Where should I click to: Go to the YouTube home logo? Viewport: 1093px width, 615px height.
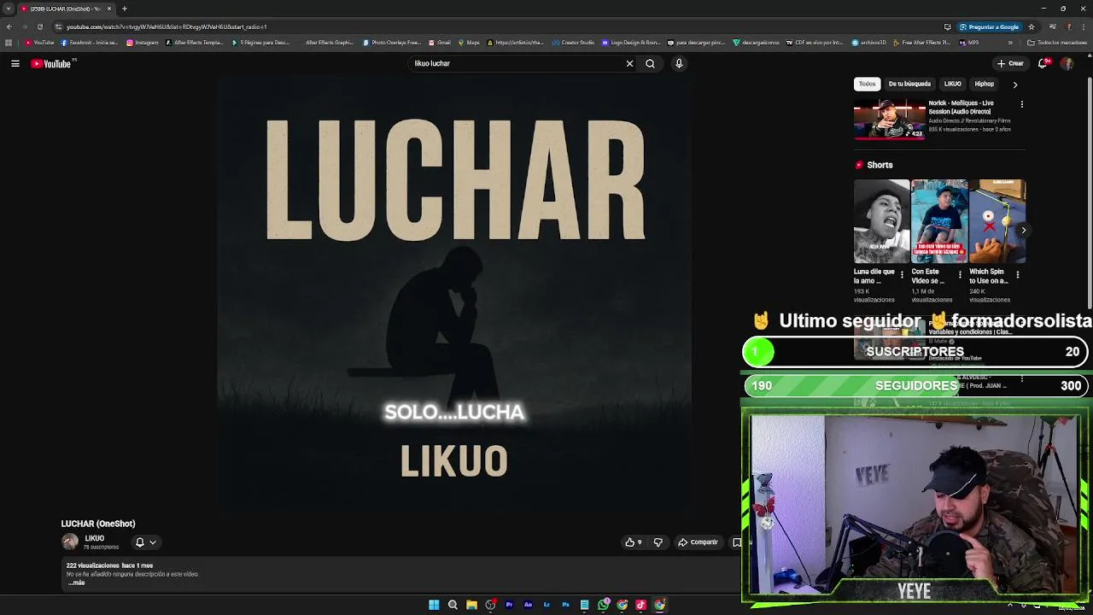(x=50, y=63)
